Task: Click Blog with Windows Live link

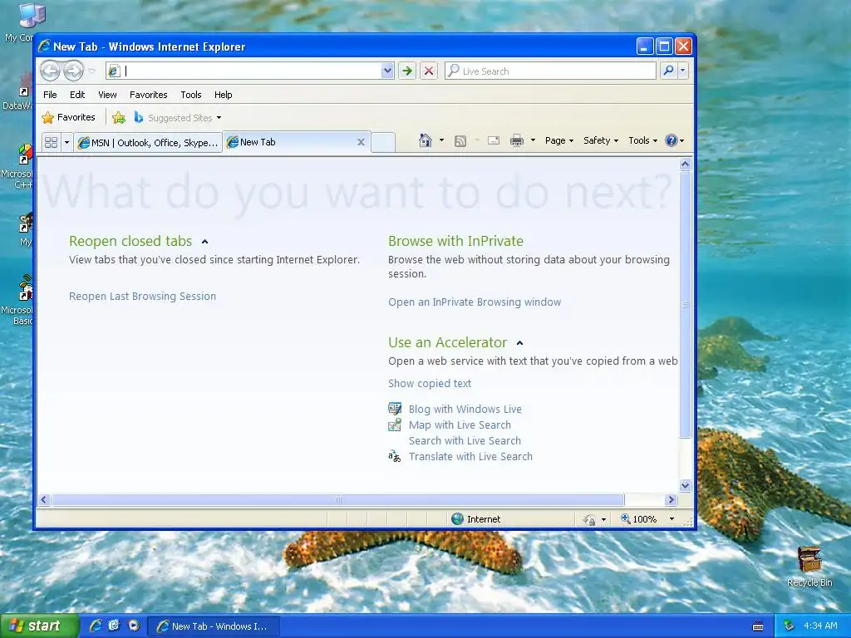Action: [465, 409]
